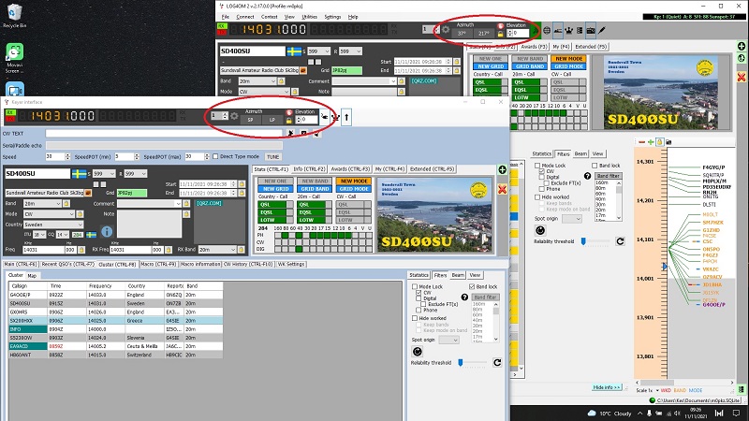
Task: Click rotor settings gear in Log4OM main toolbar
Action: tap(446, 30)
